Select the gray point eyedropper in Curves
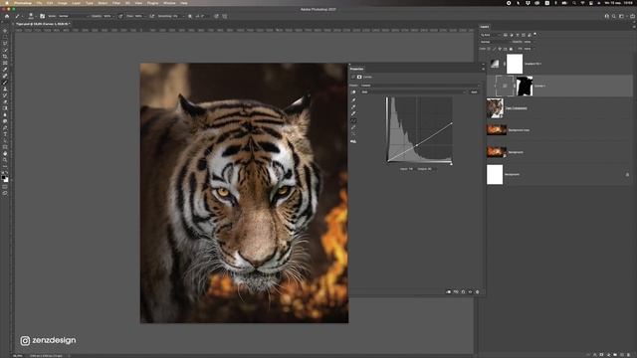Viewport: 637px width, 358px height. (x=353, y=106)
